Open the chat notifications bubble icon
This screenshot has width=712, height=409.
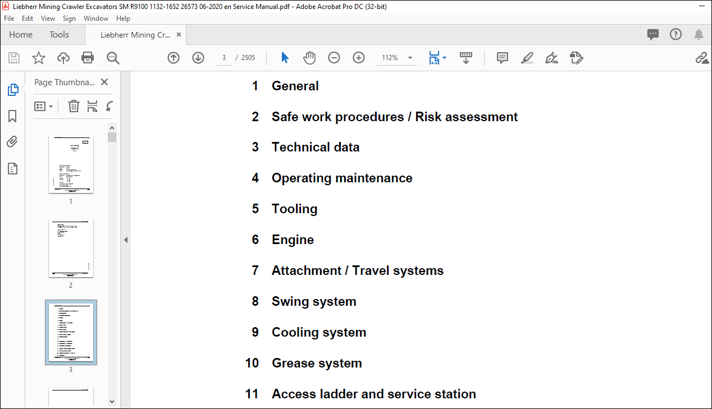(x=653, y=34)
